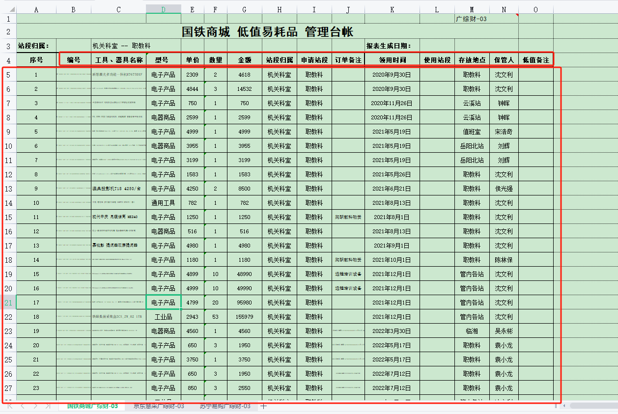Click the keeper cell 侯光强
Image resolution: width=618 pixels, height=414 pixels.
click(x=504, y=189)
